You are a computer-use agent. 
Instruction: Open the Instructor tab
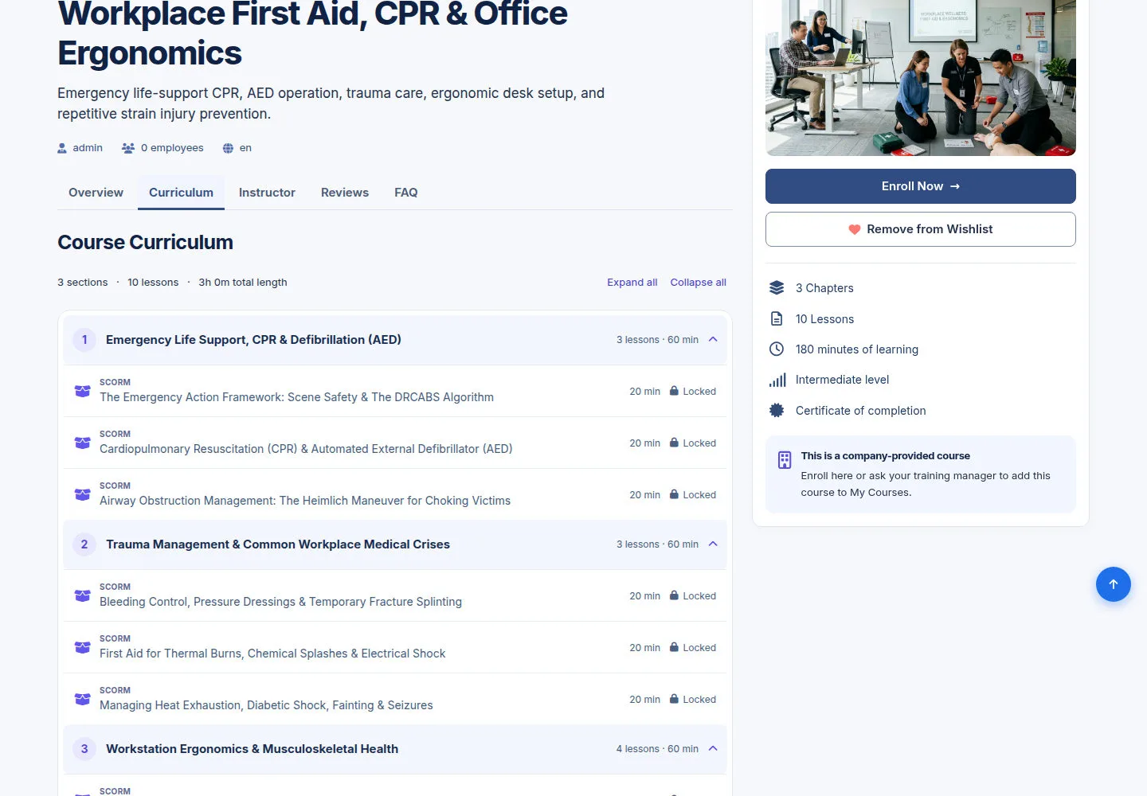267,193
